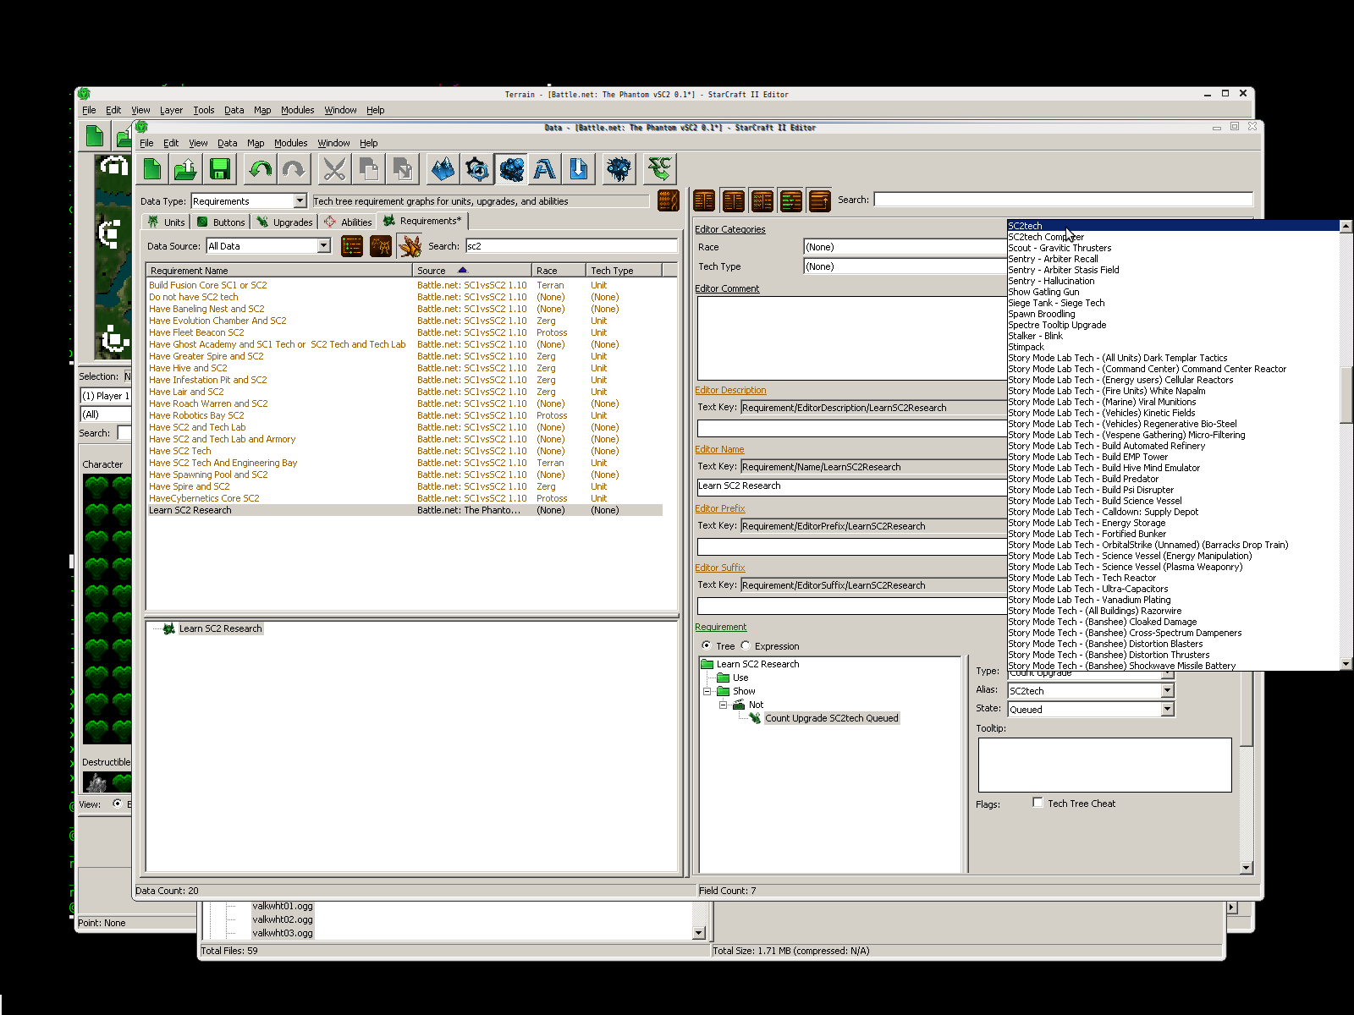Viewport: 1354px width, 1015px height.
Task: Open the State dropdown showing Queued
Action: [1167, 710]
